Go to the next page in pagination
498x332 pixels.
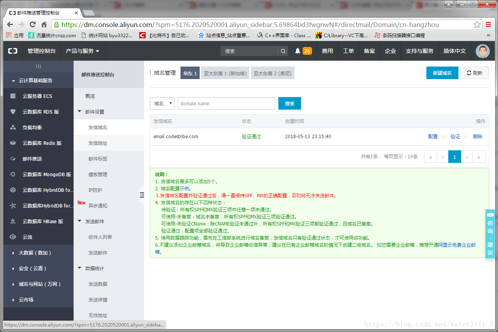(x=467, y=157)
